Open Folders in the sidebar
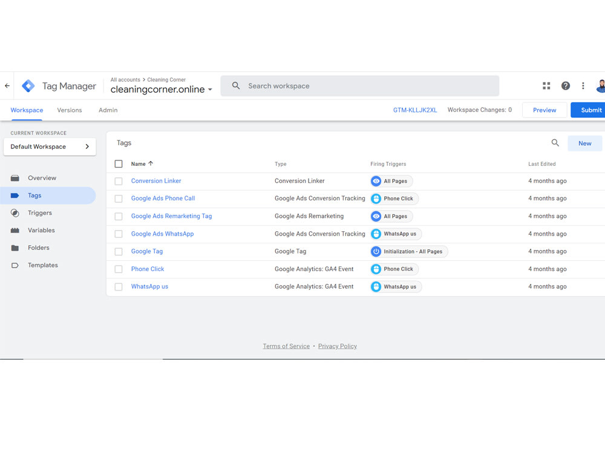The image size is (605, 454). click(39, 248)
